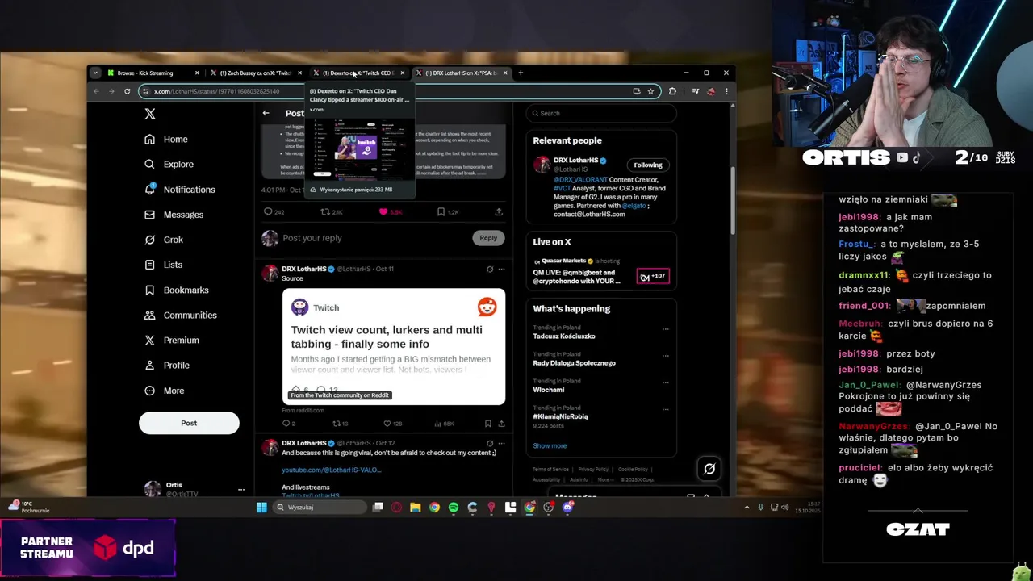The height and width of the screenshot is (581, 1033).
Task: Click the reply icon with 242 replies
Action: pos(268,211)
